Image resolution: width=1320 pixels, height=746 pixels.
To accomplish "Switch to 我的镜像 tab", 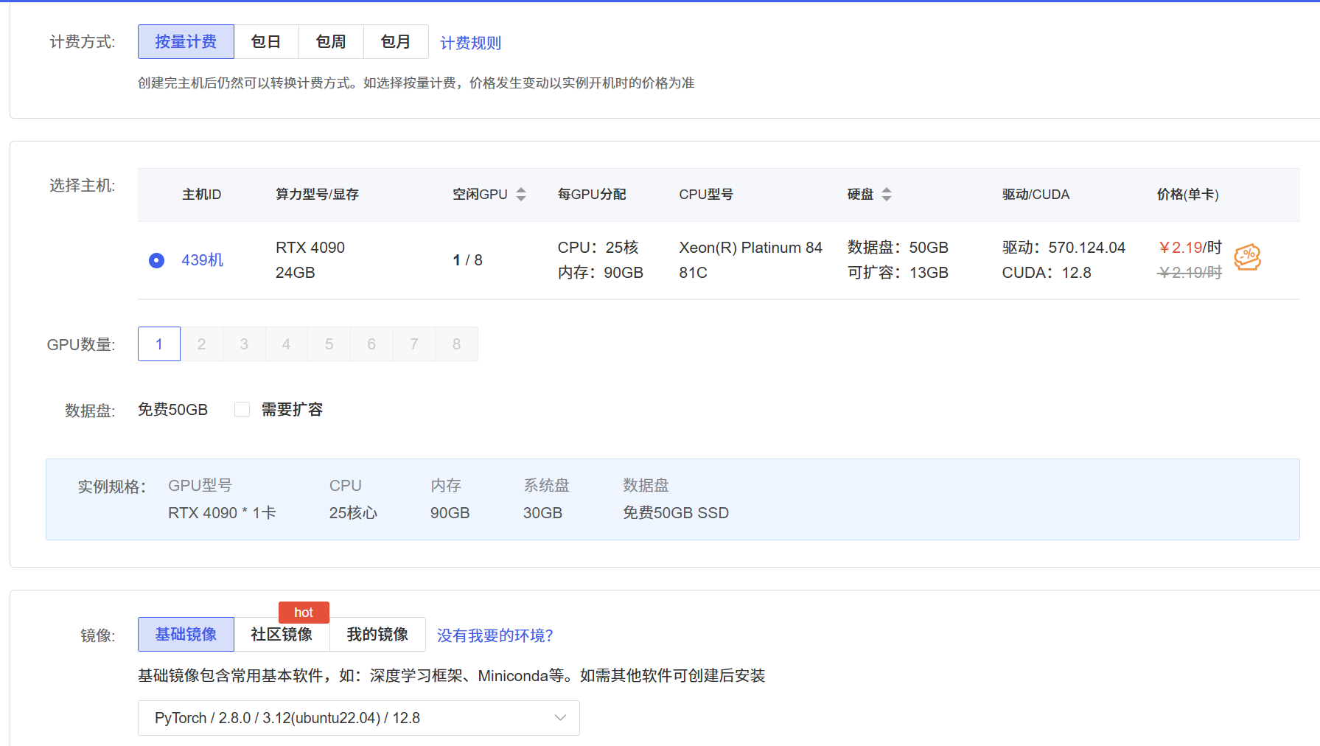I will tap(377, 635).
